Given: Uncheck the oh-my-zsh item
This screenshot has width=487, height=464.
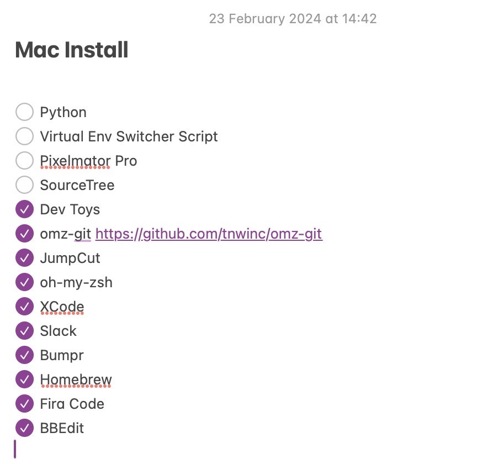Looking at the screenshot, I should point(24,282).
